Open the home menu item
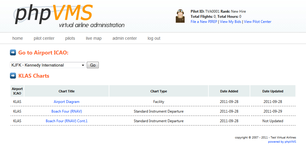This screenshot has height=152, width=306. coord(17,38)
